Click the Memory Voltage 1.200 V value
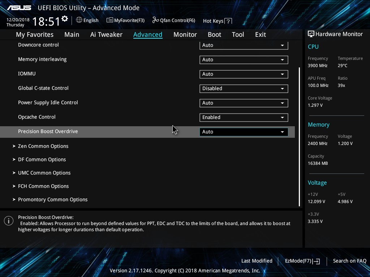 tap(345, 144)
